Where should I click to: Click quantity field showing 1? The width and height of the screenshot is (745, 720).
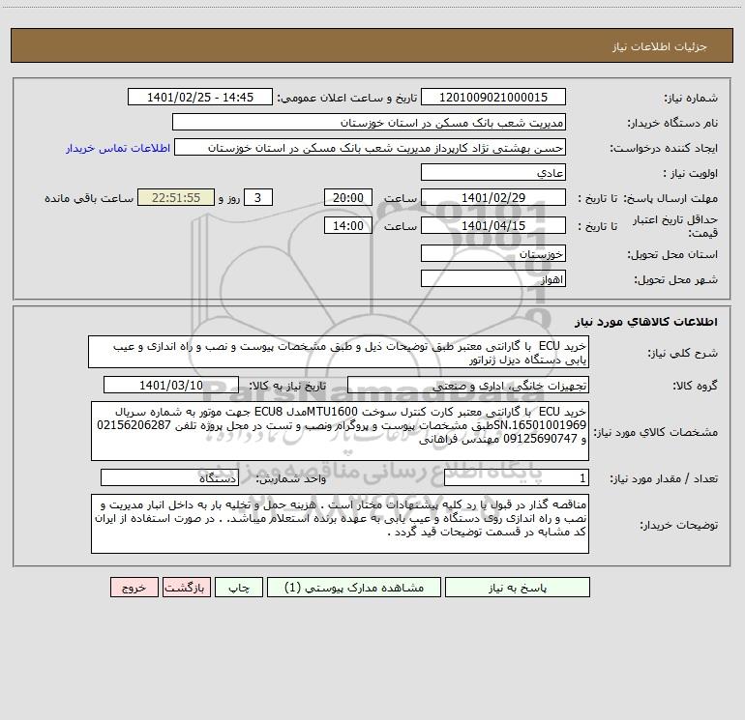pos(517,478)
